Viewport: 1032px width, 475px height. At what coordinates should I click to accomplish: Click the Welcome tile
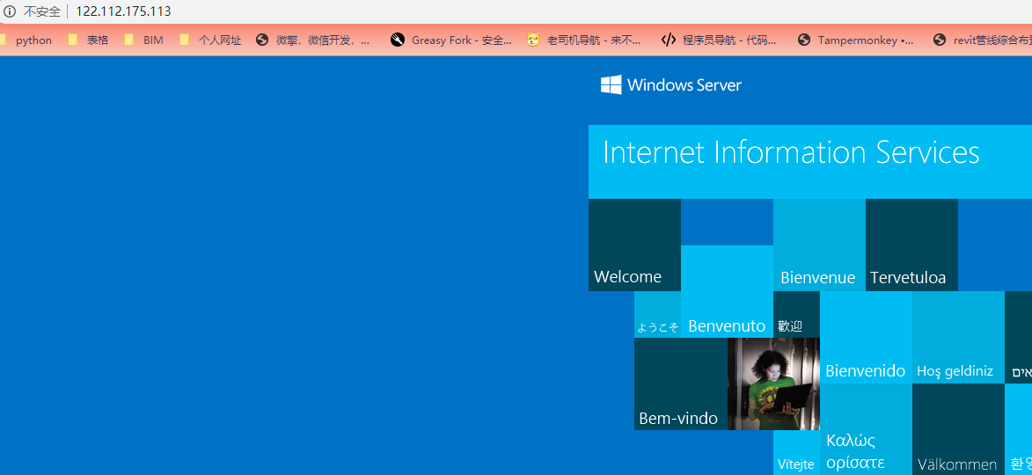(x=634, y=245)
